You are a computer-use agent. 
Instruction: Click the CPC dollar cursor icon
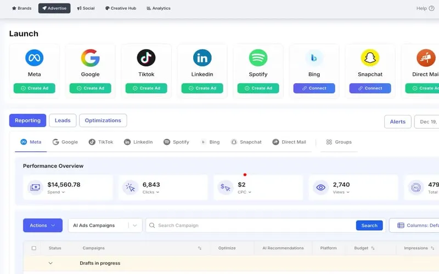pyautogui.click(x=226, y=187)
